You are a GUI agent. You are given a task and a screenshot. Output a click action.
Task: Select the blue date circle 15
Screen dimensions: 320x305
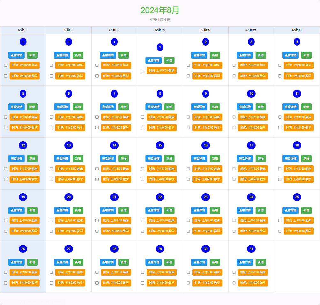160,145
